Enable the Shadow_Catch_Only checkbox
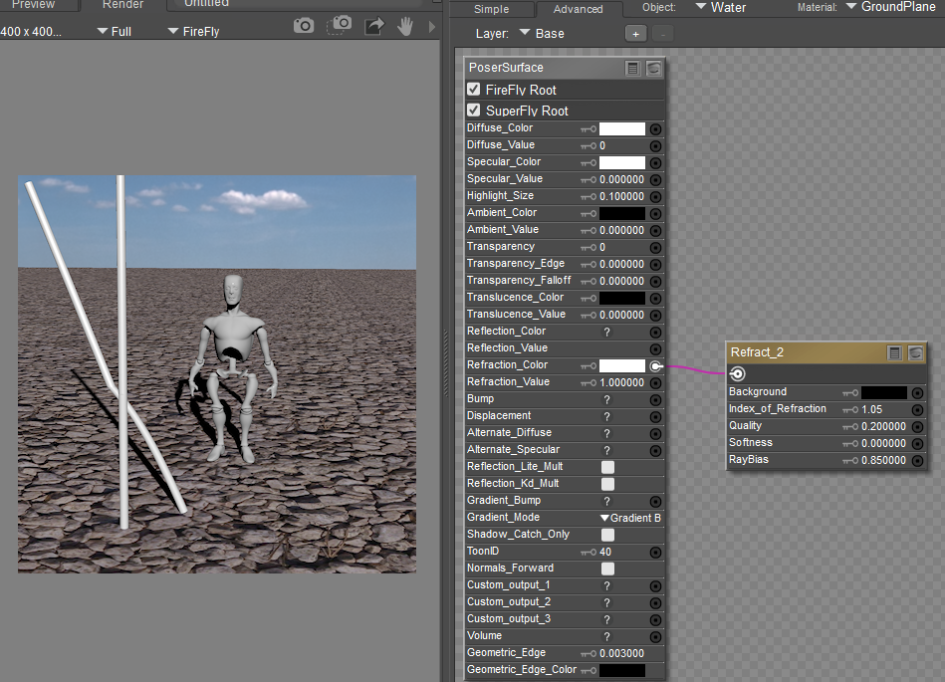Viewport: 945px width, 682px height. coord(607,535)
